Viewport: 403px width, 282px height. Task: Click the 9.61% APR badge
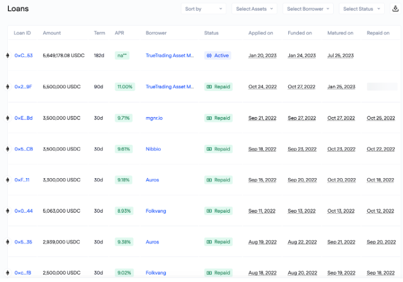pos(124,149)
